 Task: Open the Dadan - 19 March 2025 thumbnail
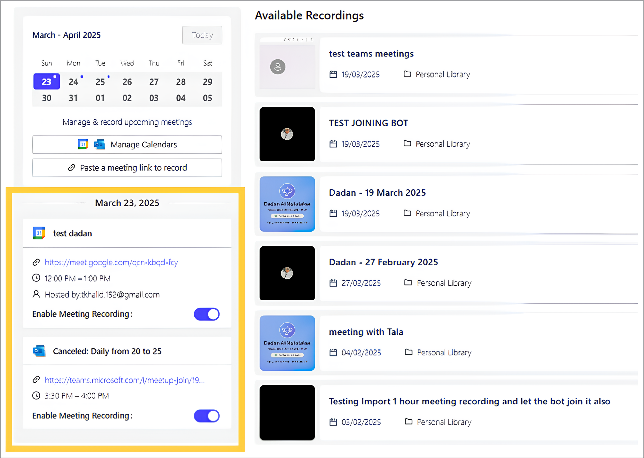tap(287, 204)
